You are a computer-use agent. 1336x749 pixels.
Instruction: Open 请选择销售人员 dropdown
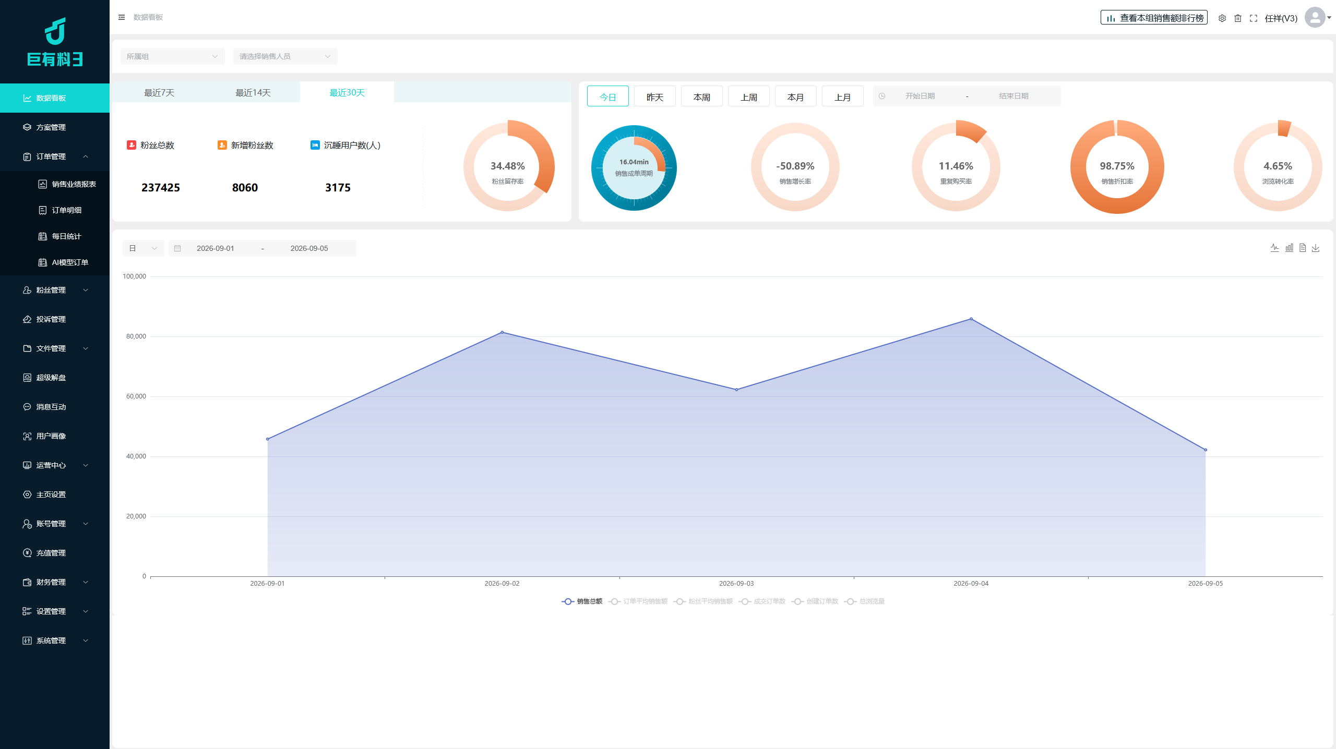[285, 56]
